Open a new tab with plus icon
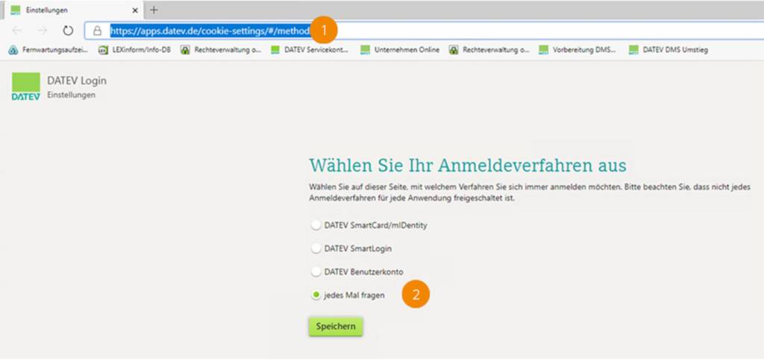 tap(154, 10)
